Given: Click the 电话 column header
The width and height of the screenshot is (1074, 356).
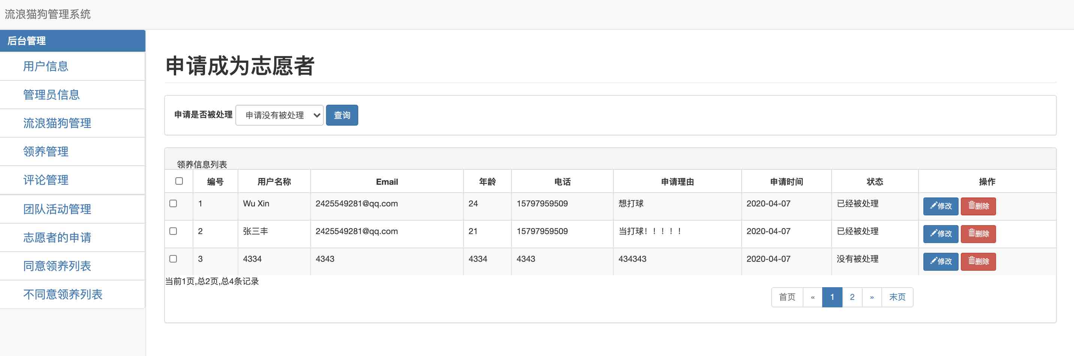Looking at the screenshot, I should click(562, 182).
